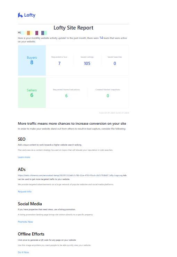Select the blue Buyers 8 card
The width and height of the screenshot is (177, 257).
point(32,60)
